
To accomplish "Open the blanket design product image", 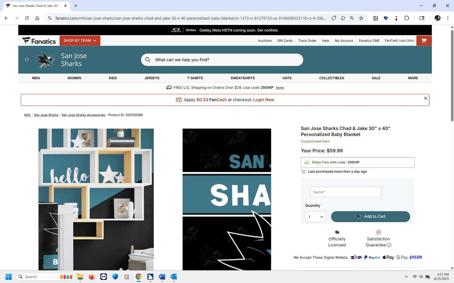I will 227,200.
